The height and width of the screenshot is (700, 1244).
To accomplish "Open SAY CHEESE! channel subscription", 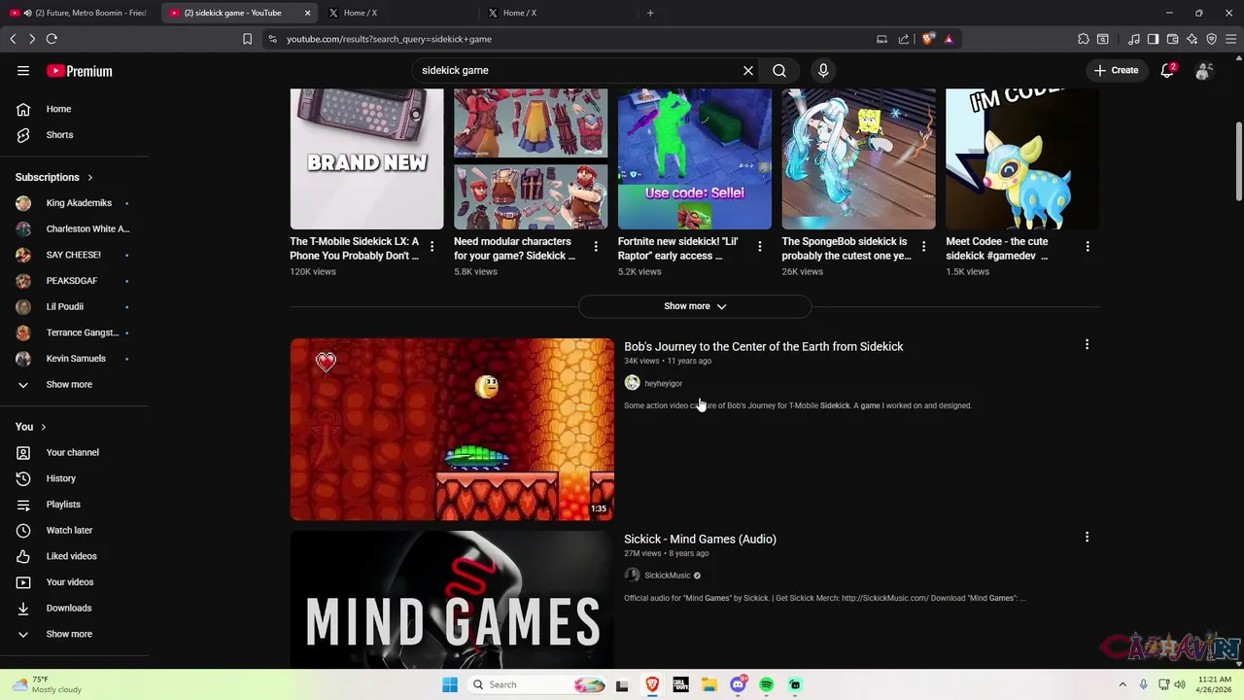I will [75, 255].
